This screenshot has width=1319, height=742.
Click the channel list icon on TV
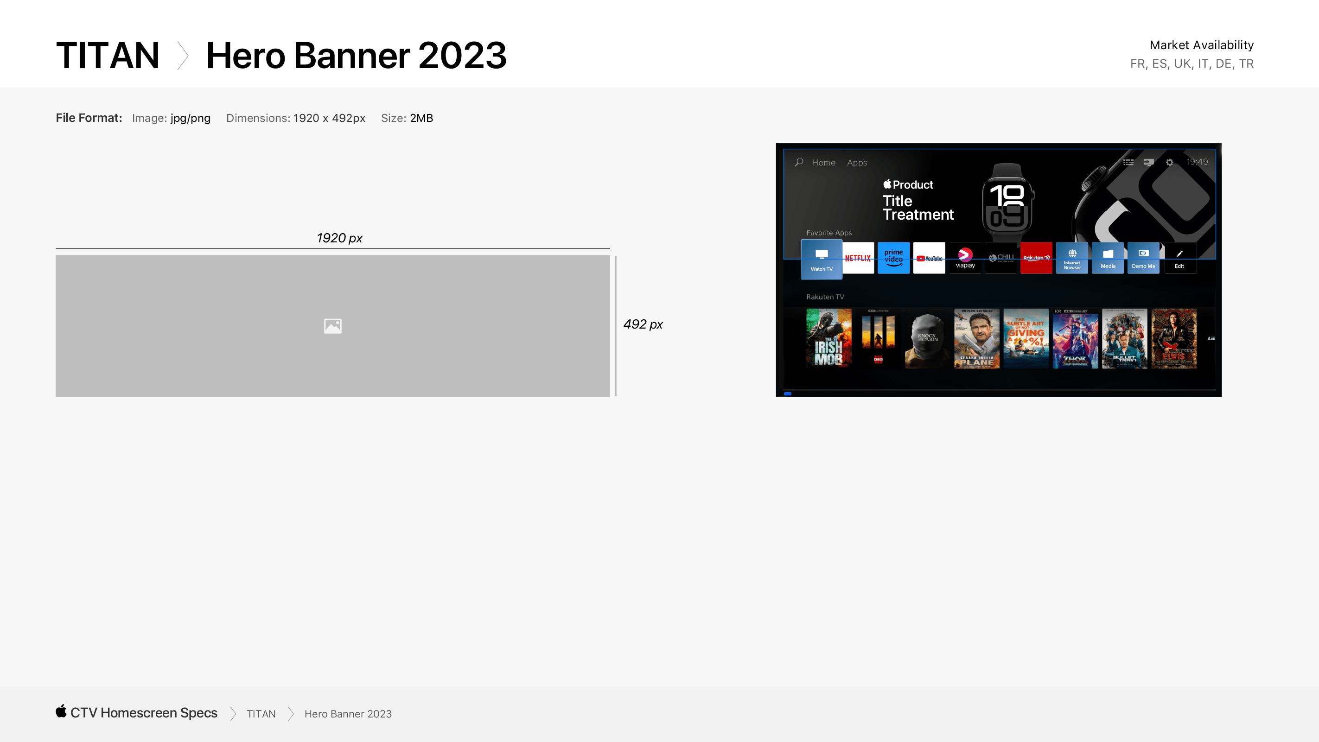point(1128,162)
